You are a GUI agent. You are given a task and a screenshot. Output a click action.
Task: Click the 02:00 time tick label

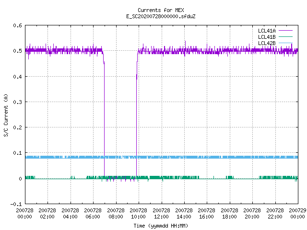47,217
